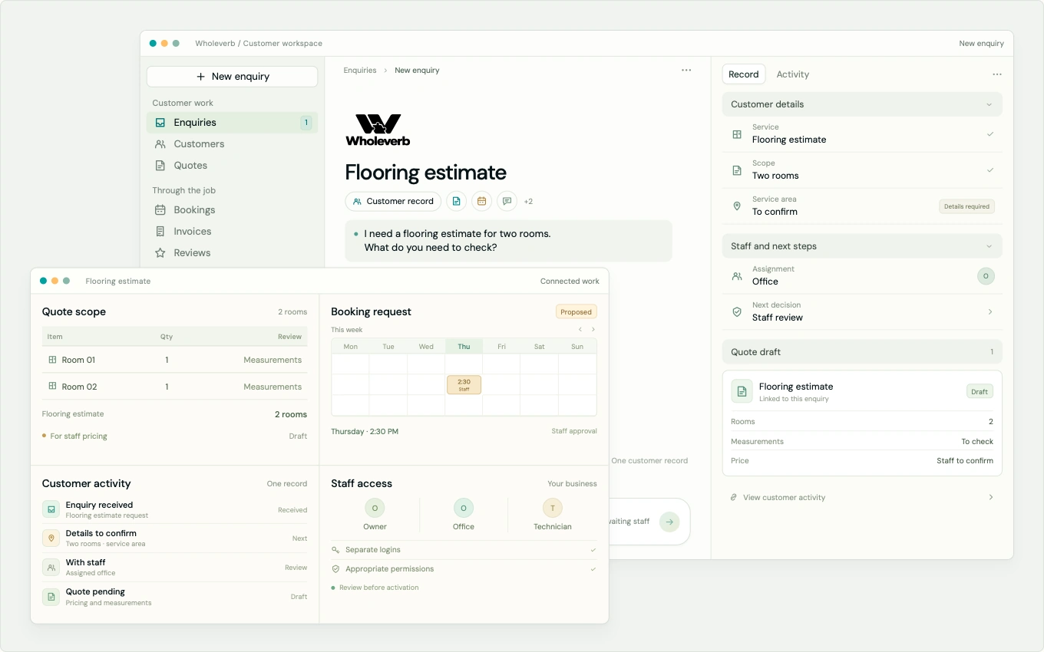Open the Staff review next decision row
The image size is (1044, 652).
coord(862,311)
